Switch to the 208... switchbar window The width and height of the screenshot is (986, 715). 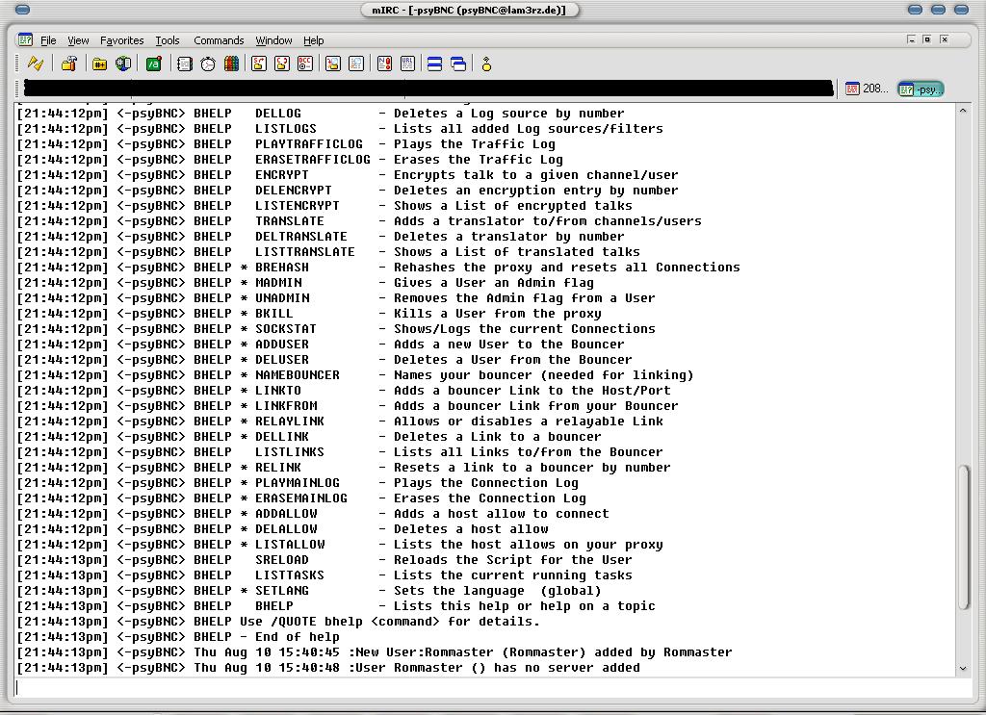coord(868,89)
